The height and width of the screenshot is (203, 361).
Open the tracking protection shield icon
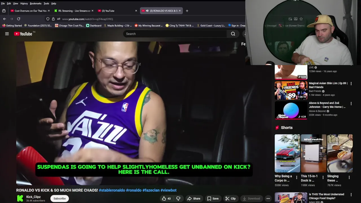pyautogui.click(x=48, y=19)
